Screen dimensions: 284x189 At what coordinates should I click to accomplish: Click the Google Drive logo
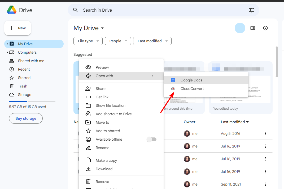point(12,10)
